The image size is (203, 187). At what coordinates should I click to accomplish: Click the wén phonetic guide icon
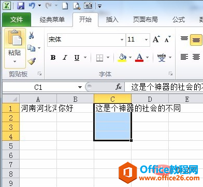pos(162,58)
